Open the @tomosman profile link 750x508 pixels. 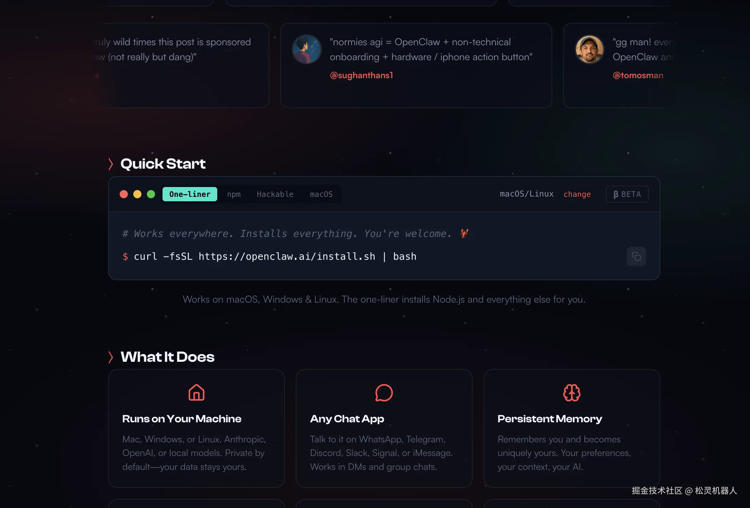[638, 75]
